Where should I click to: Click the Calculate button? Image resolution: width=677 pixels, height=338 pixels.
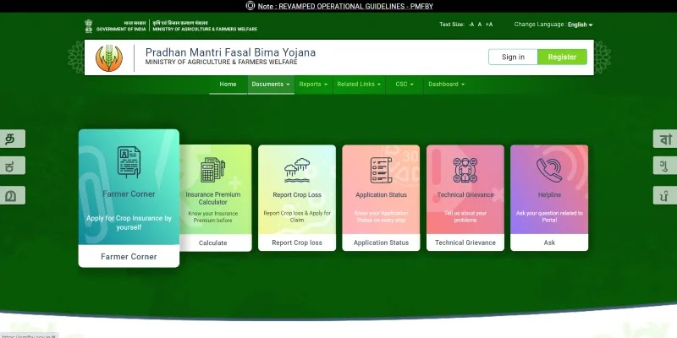point(213,243)
